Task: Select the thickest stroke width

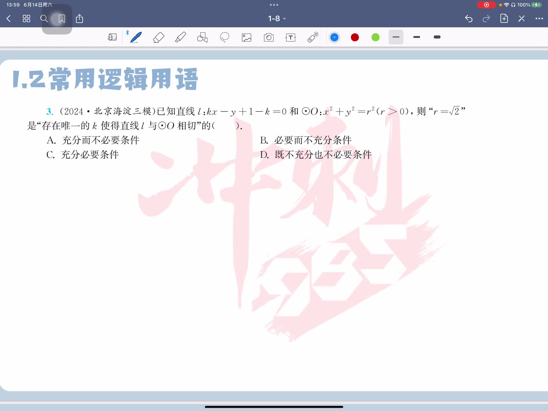Action: [x=437, y=37]
